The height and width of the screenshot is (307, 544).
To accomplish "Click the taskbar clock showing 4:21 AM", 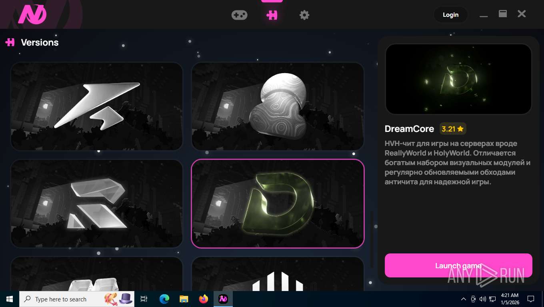I will [510, 299].
